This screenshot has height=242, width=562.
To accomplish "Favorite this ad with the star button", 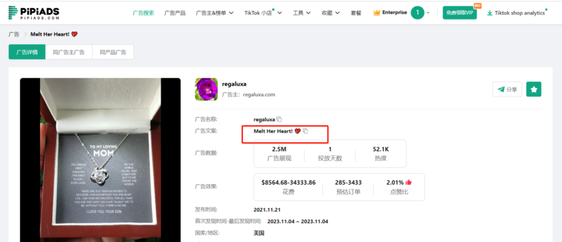I will [x=534, y=89].
